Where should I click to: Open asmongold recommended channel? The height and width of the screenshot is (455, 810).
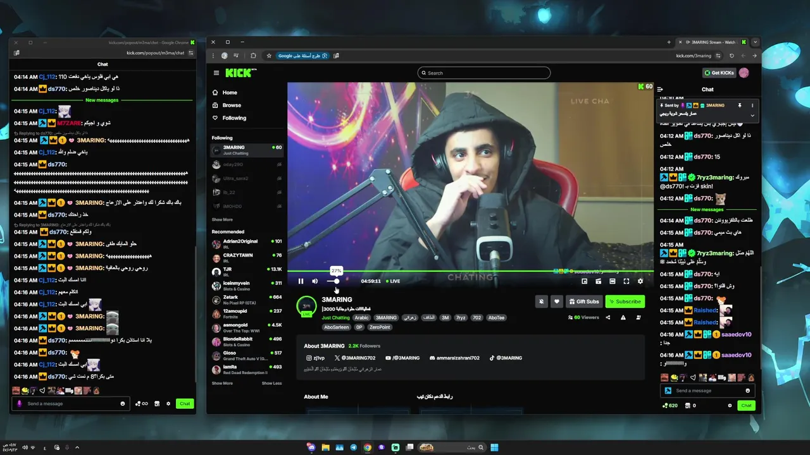click(x=247, y=327)
